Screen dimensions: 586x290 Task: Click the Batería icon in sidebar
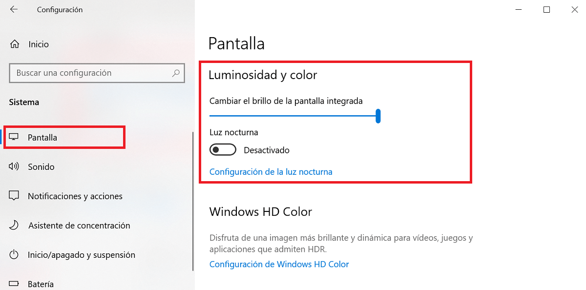point(14,284)
